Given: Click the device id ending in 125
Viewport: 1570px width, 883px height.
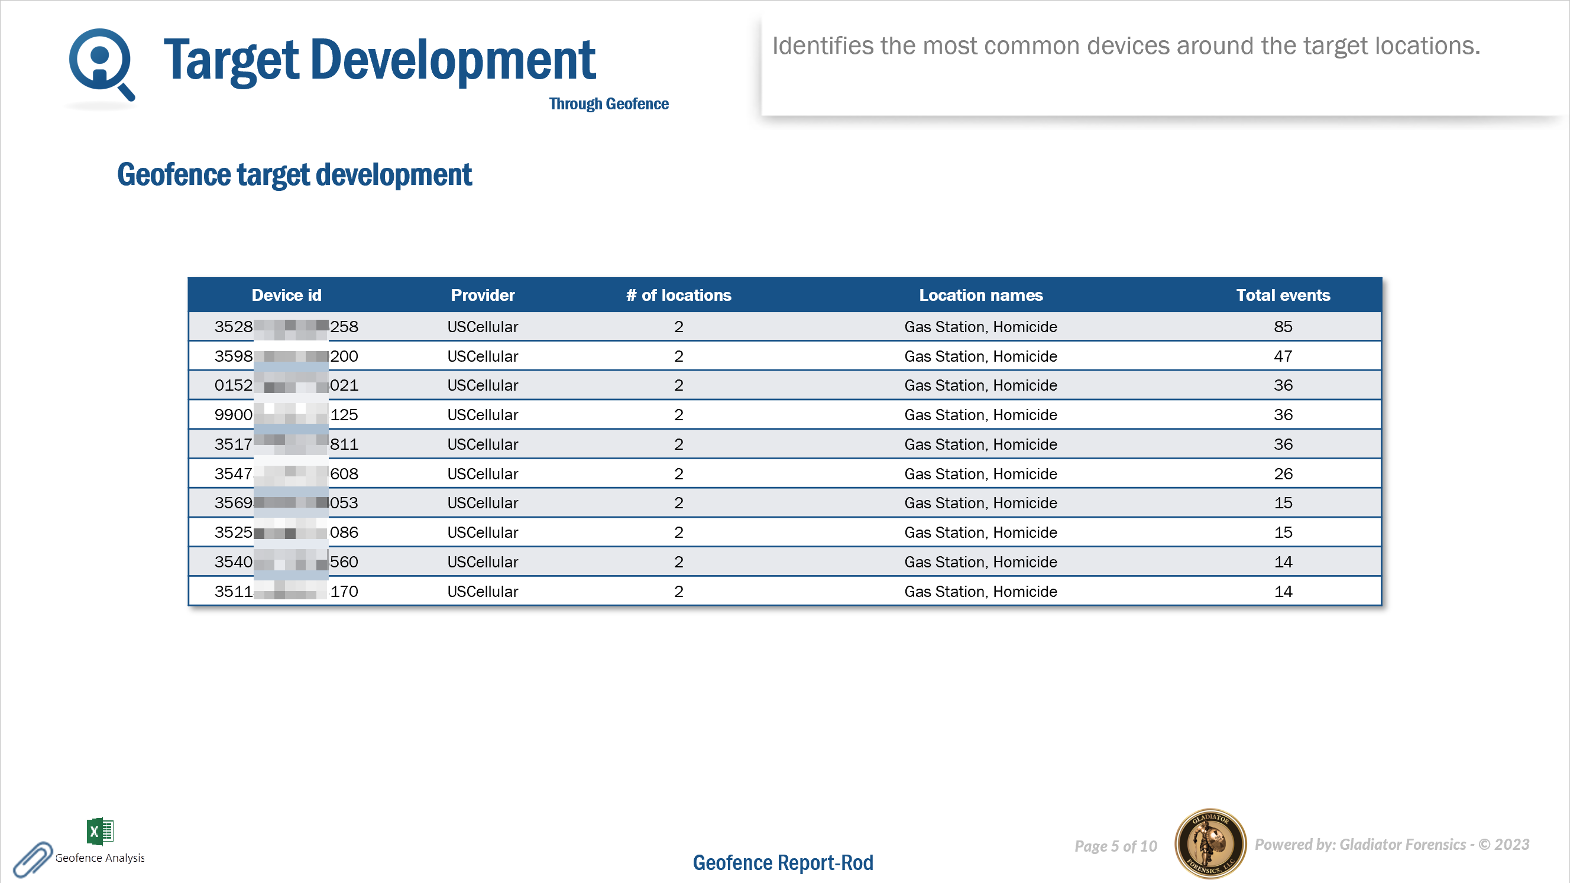Looking at the screenshot, I should pos(286,415).
